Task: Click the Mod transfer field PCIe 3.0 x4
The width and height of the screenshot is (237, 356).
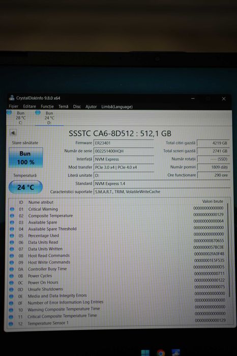Action: click(124, 168)
